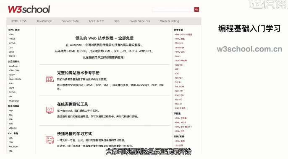This screenshot has width=288, height=159.
Task: Click the books icon beside 完整的网站技术参考手册
Action: tap(50, 79)
